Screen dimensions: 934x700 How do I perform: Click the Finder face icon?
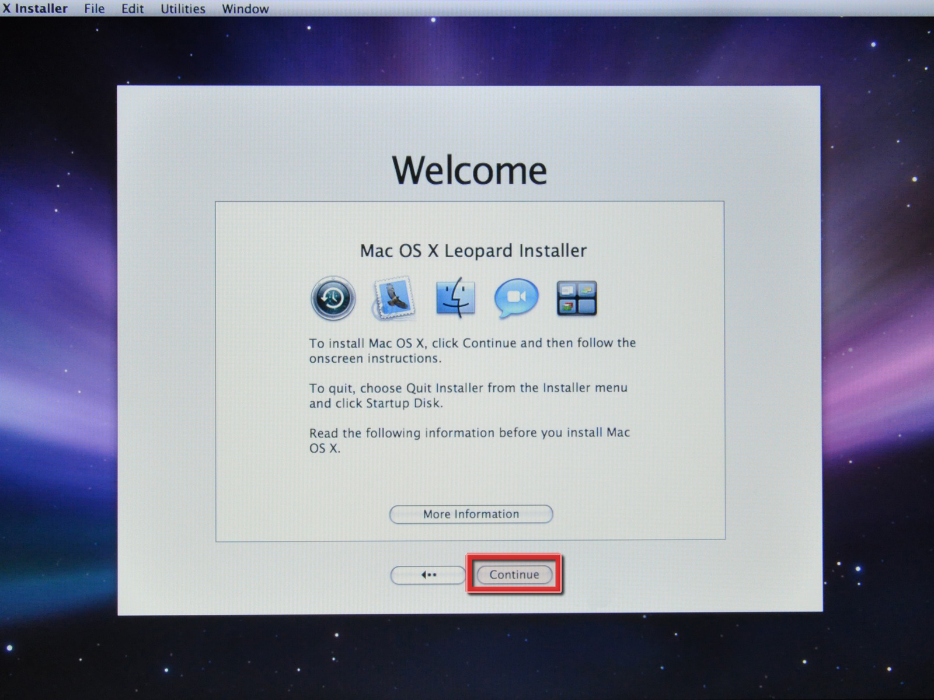tap(456, 297)
